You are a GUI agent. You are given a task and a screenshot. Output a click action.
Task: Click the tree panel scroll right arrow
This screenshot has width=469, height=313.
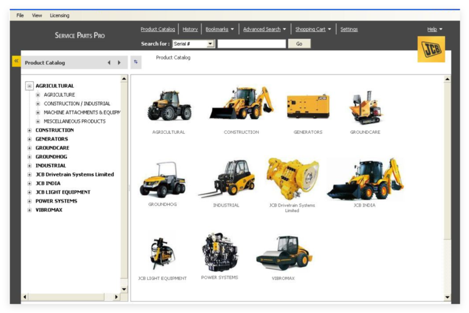click(117, 297)
